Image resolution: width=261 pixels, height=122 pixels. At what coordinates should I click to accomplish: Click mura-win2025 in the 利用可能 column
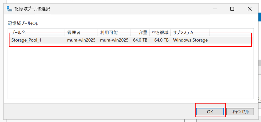click(x=114, y=40)
